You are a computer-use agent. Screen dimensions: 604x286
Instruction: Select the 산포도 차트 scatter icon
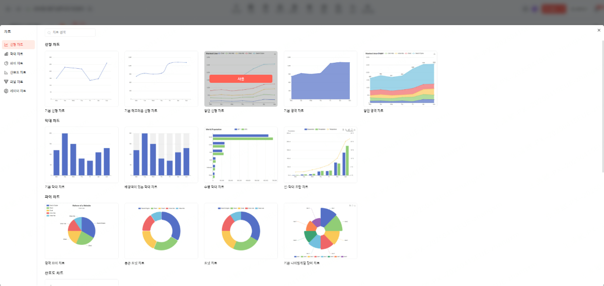click(6, 72)
